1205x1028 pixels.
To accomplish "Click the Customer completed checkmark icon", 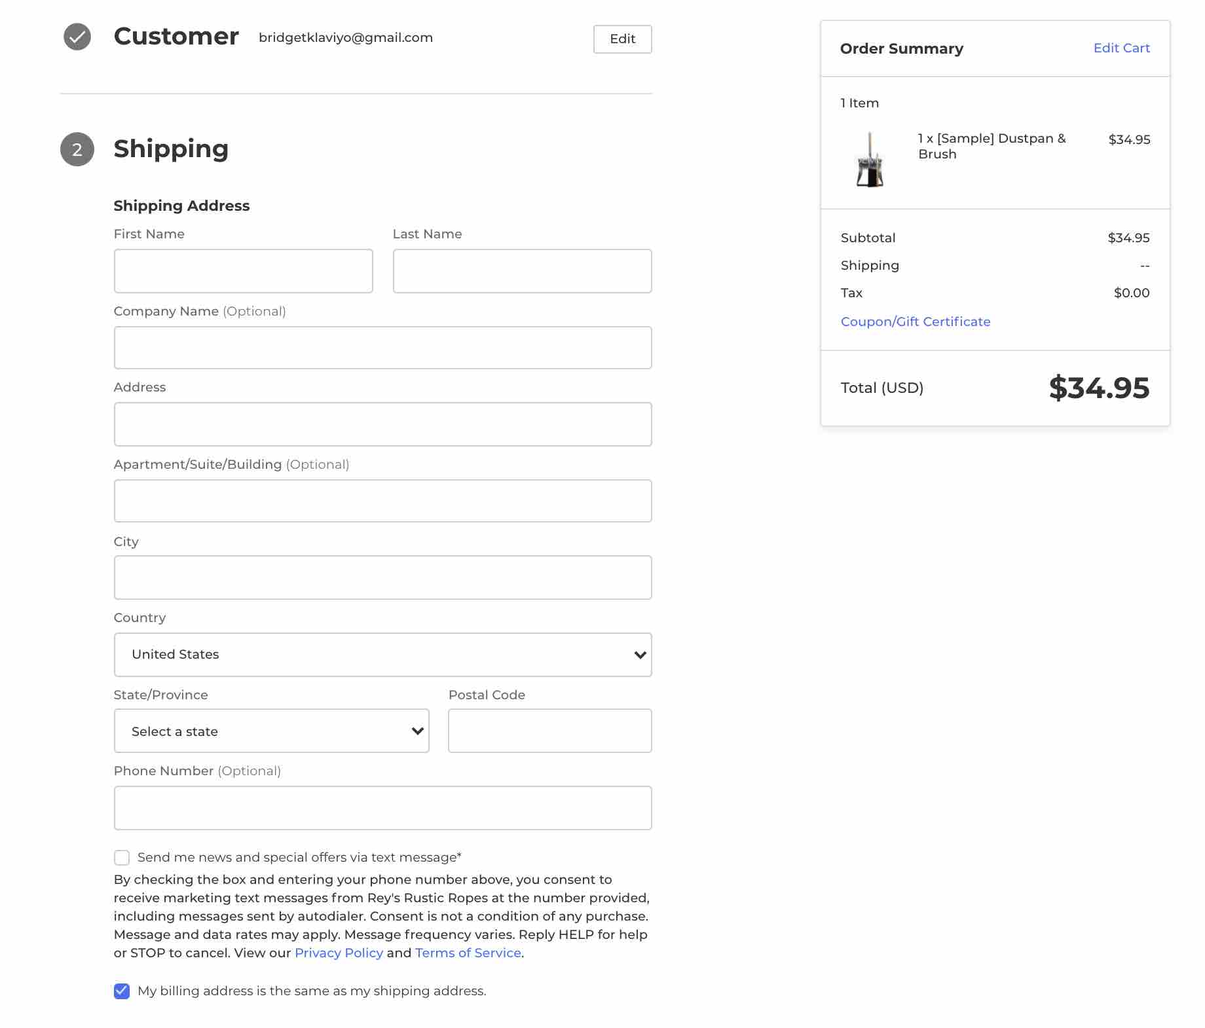I will [77, 37].
